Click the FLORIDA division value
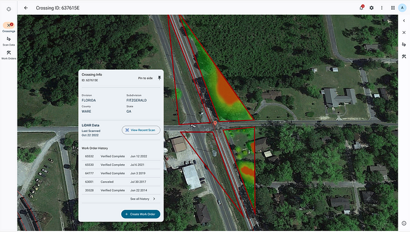Screen dimensions: 410x232 click(x=88, y=101)
